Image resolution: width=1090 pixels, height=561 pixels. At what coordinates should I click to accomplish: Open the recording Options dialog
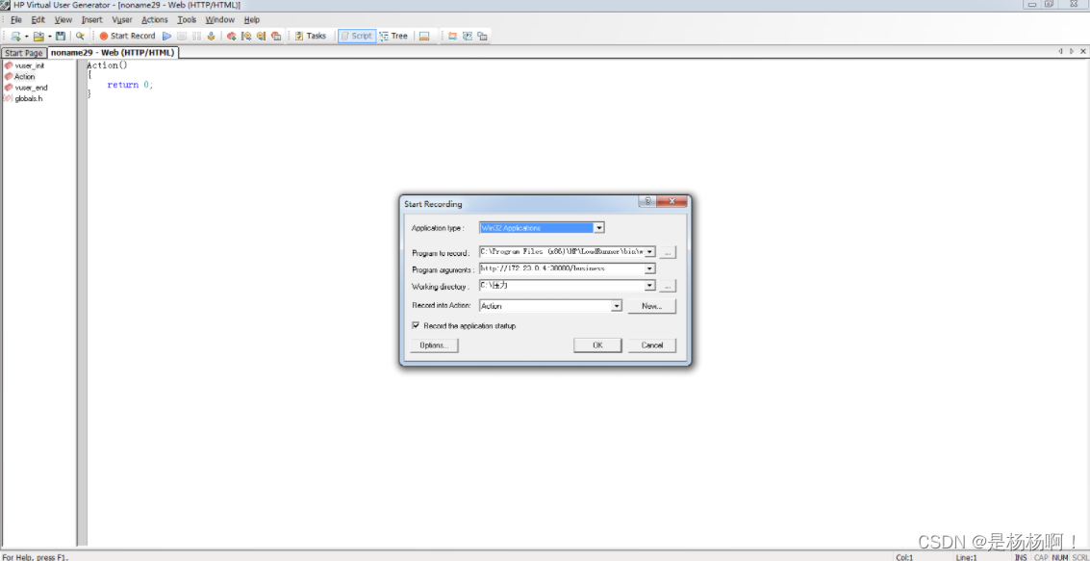(434, 345)
